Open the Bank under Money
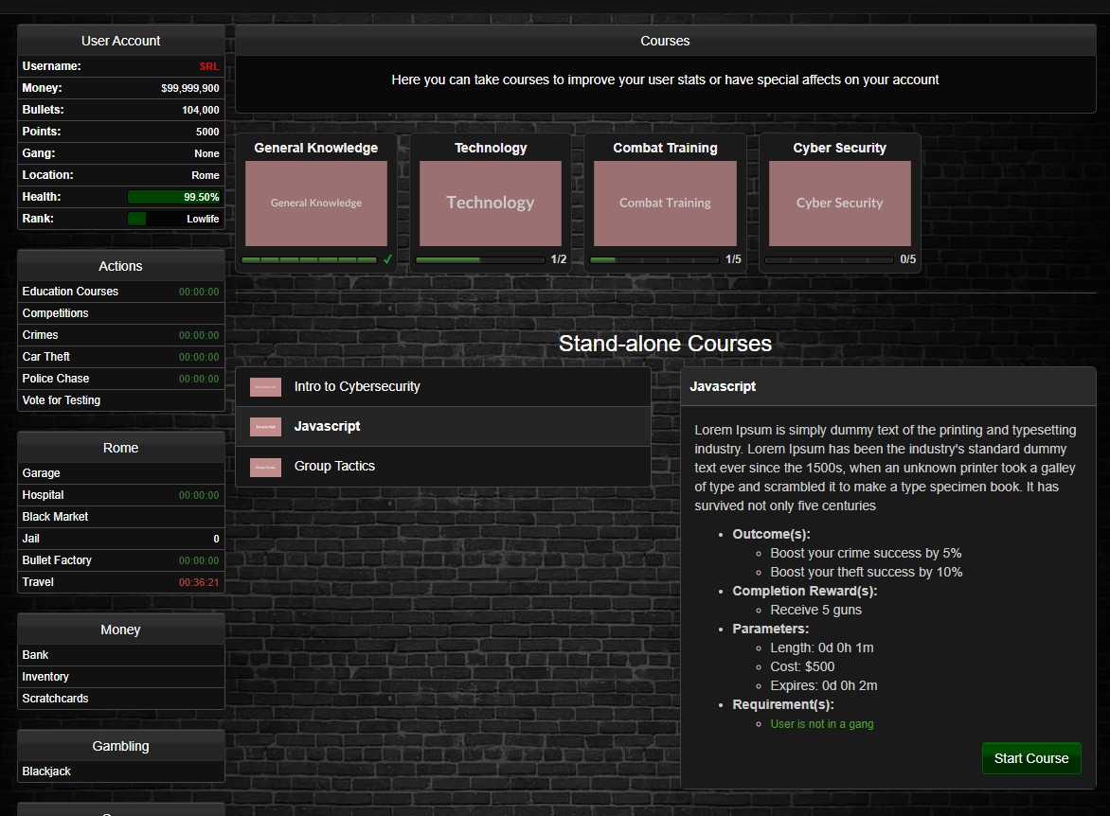This screenshot has width=1110, height=816. click(x=36, y=655)
